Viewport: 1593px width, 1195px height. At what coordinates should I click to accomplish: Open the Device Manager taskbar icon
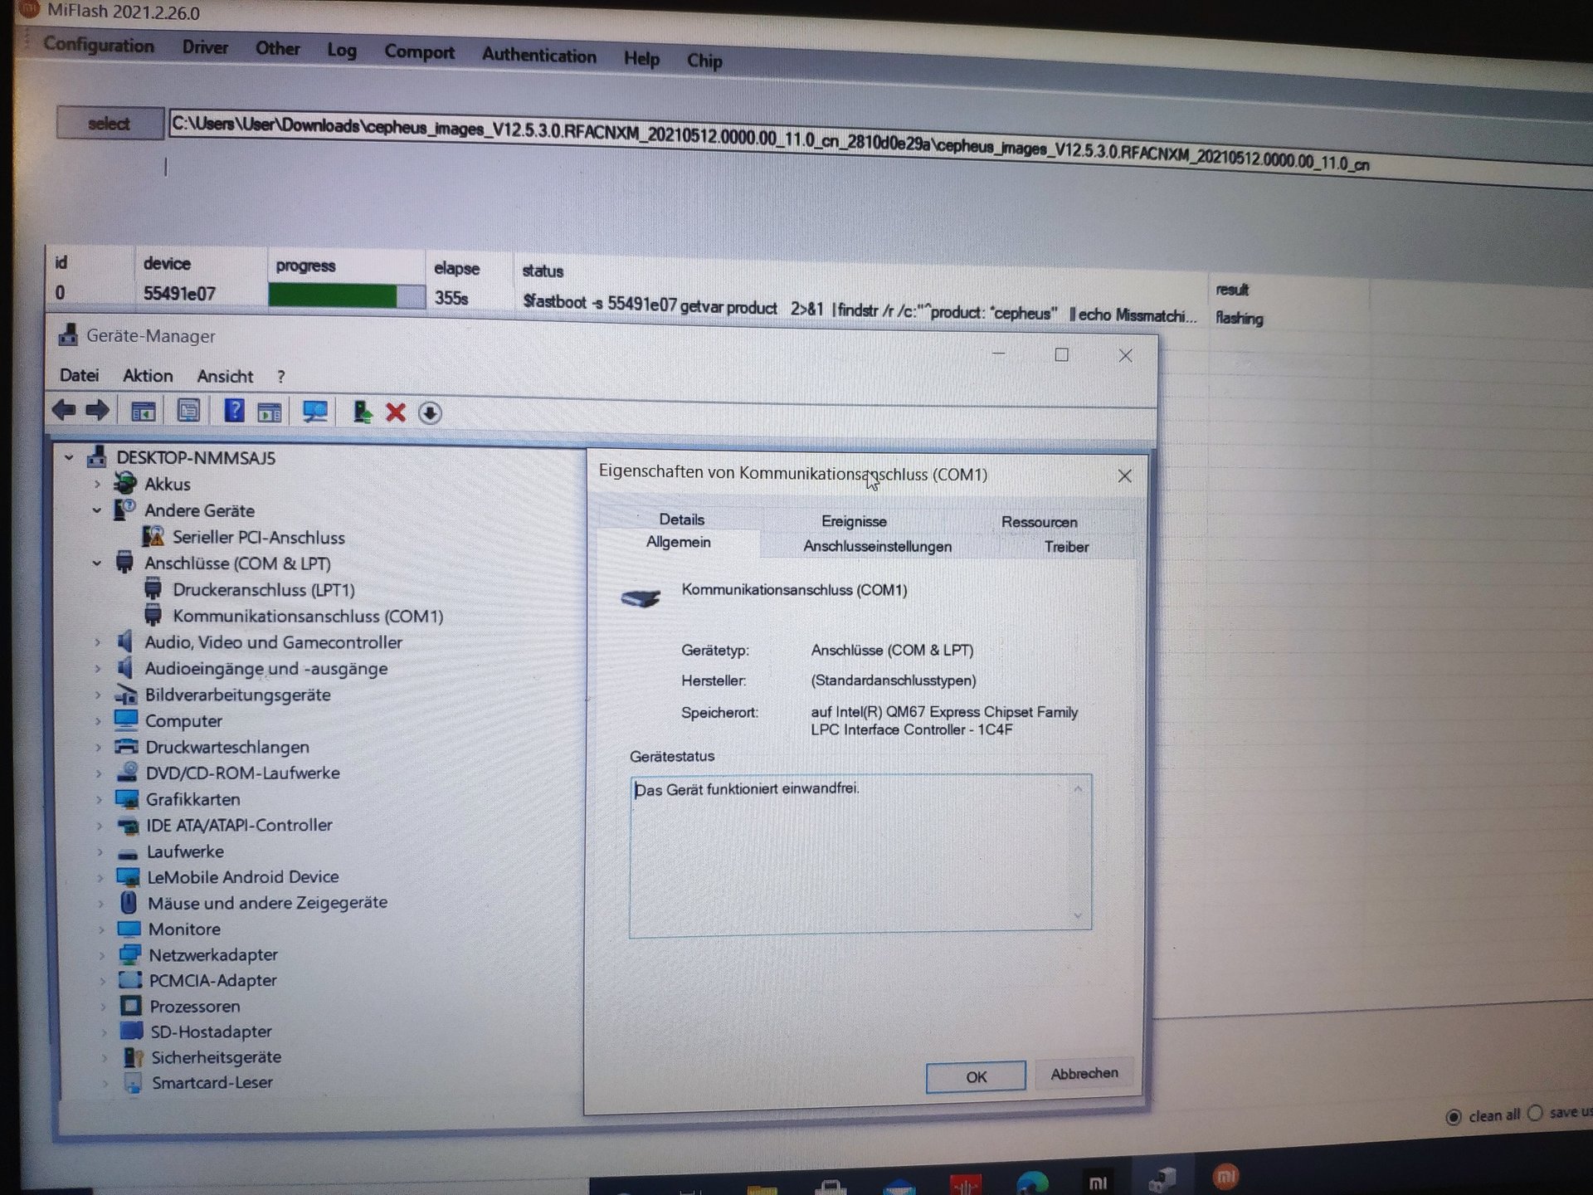pos(1162,1180)
